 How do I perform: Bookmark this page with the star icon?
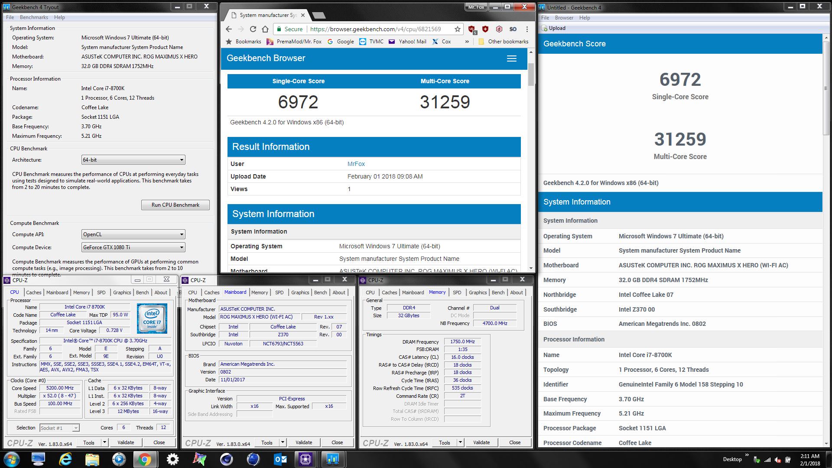[457, 29]
